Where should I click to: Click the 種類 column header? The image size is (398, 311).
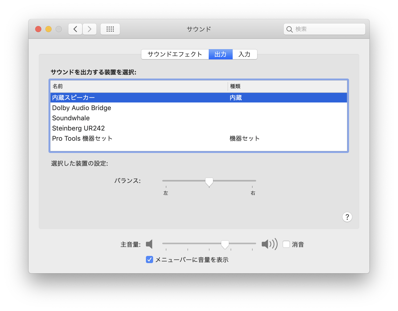point(288,86)
